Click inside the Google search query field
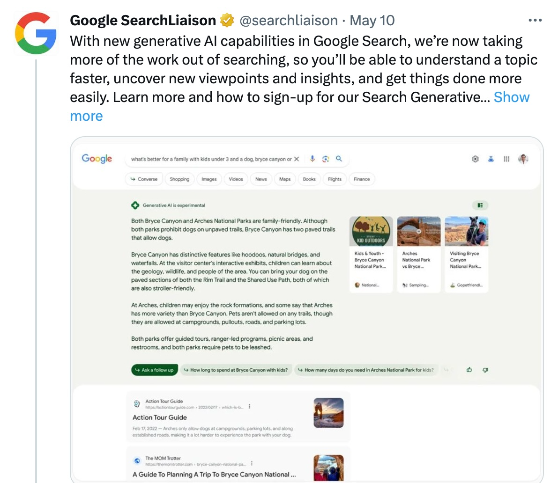The height and width of the screenshot is (483, 558). pos(211,159)
